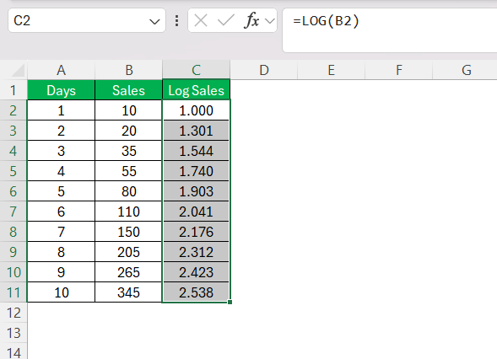Select the Sales cell with value 205
The width and height of the screenshot is (497, 359).
point(129,252)
